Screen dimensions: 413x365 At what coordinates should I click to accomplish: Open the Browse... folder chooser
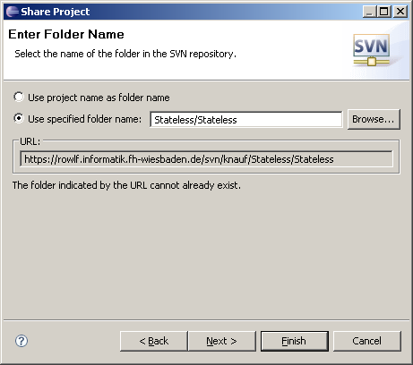[374, 119]
